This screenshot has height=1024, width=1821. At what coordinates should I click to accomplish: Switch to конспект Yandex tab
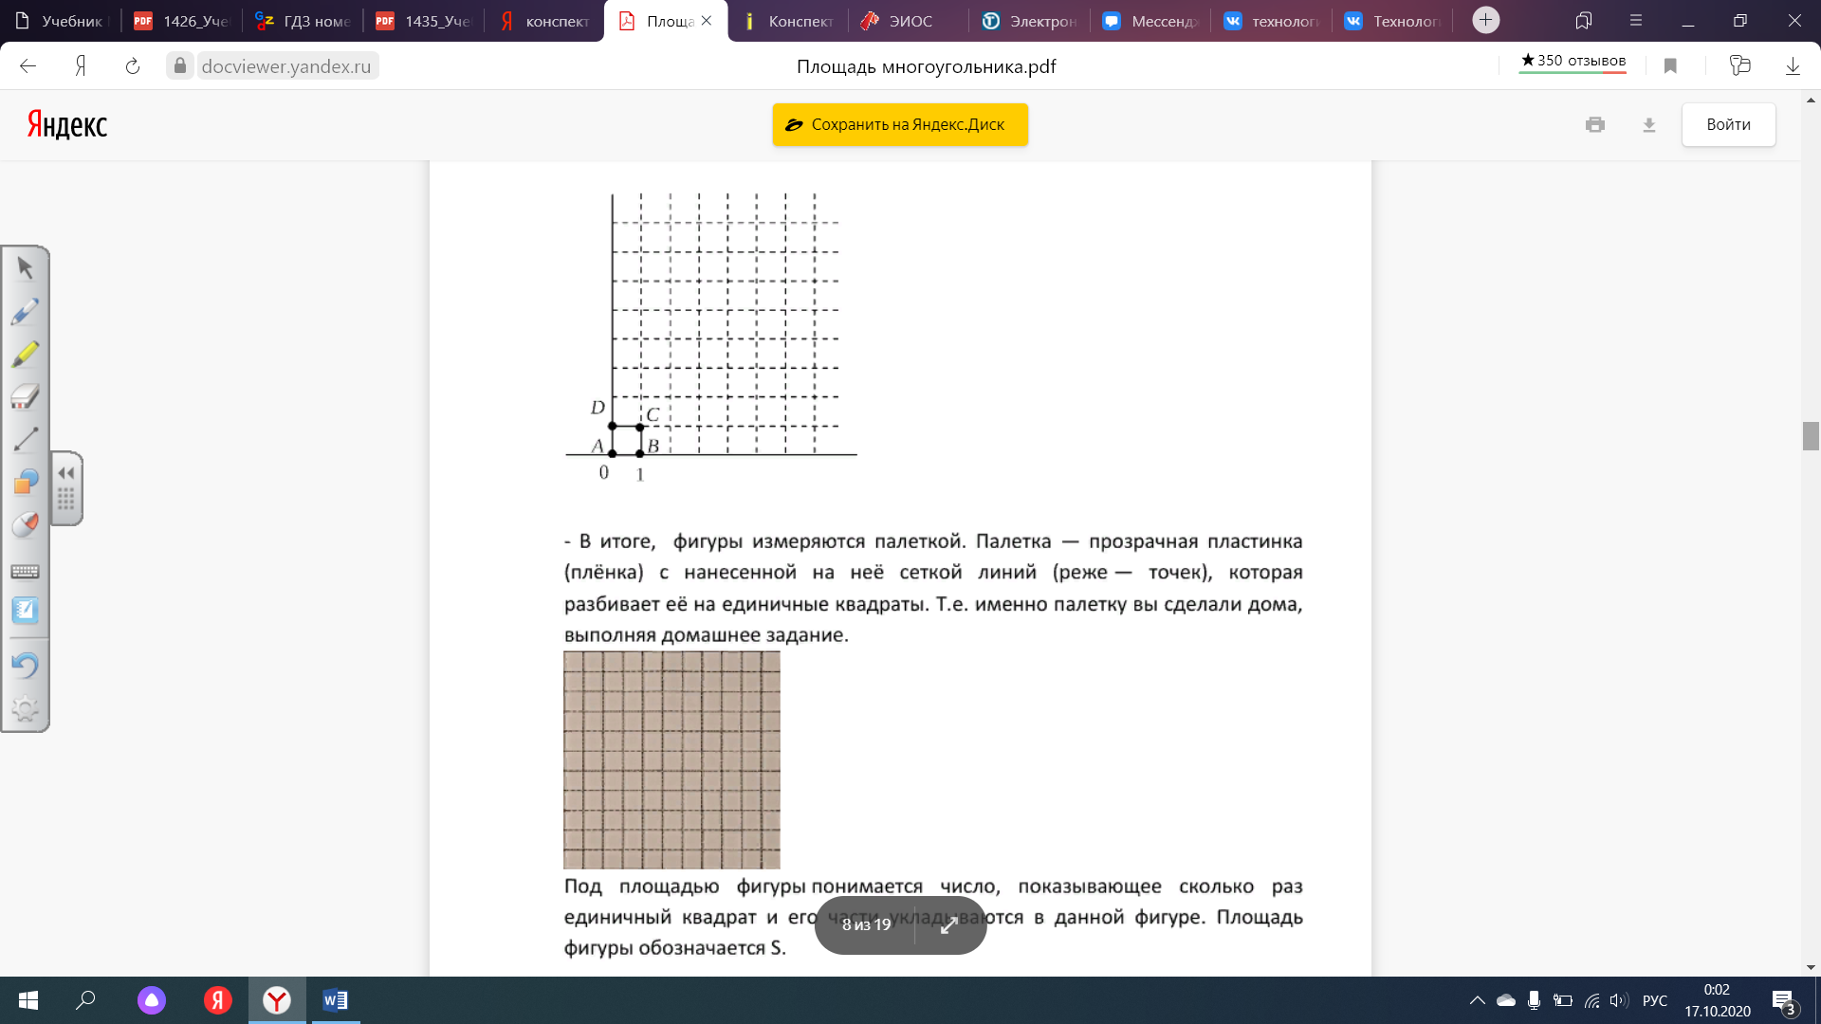coord(544,21)
